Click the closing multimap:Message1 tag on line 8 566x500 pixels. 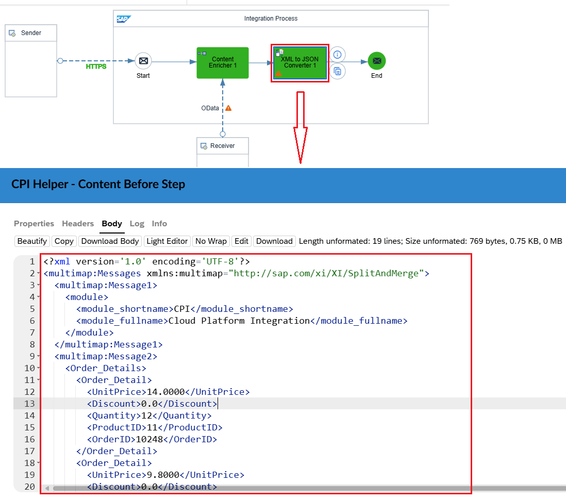(x=109, y=345)
